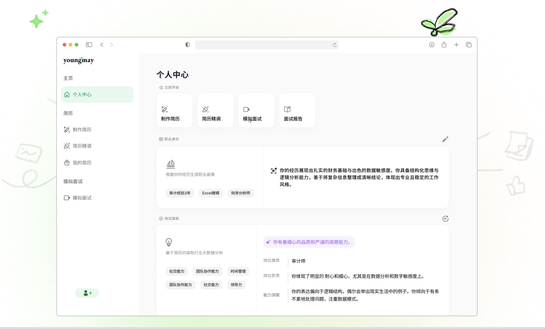Click the purple 你有着细心的品质 insight badge

click(x=309, y=242)
